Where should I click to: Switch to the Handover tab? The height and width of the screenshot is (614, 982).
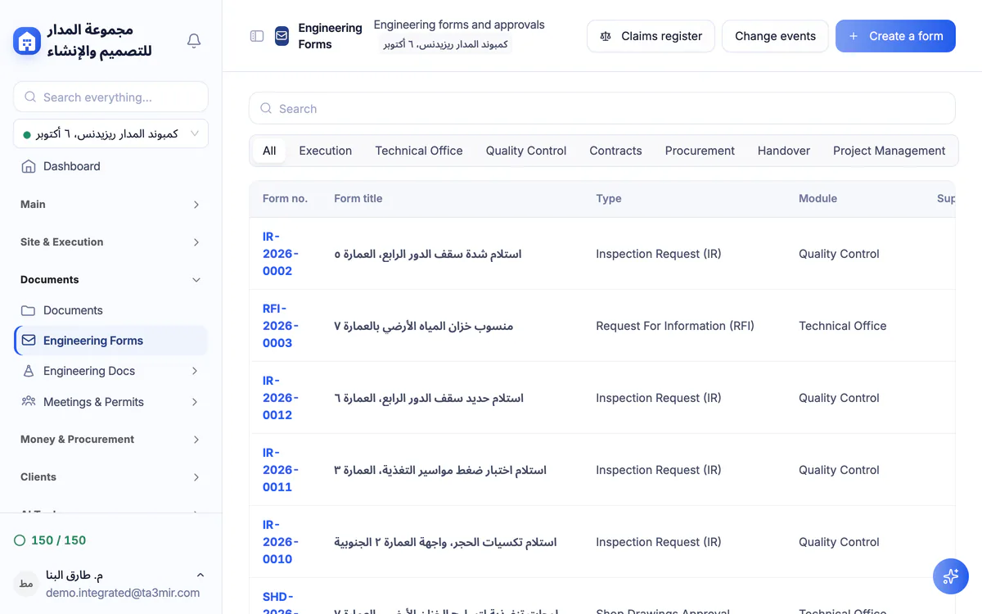tap(784, 151)
